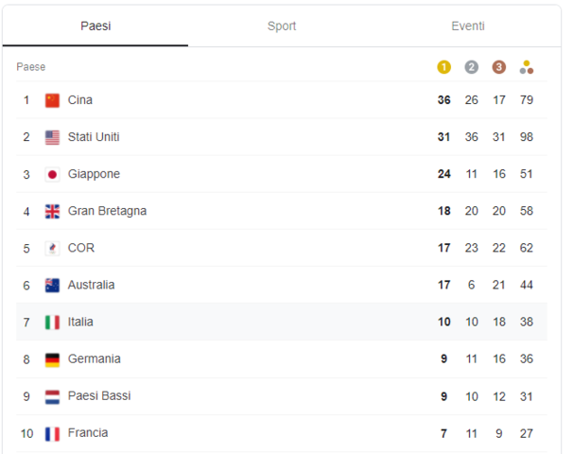Open the Eventi tab
The height and width of the screenshot is (454, 573).
[x=468, y=26]
